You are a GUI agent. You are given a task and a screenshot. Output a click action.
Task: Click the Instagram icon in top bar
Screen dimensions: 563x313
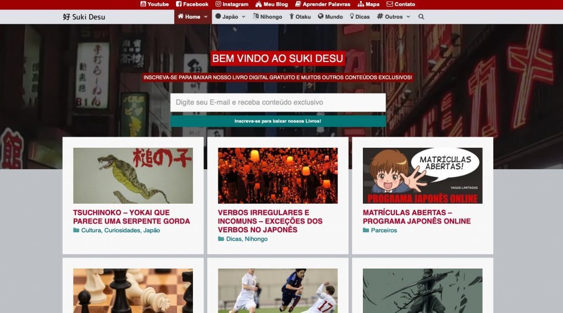pos(218,4)
